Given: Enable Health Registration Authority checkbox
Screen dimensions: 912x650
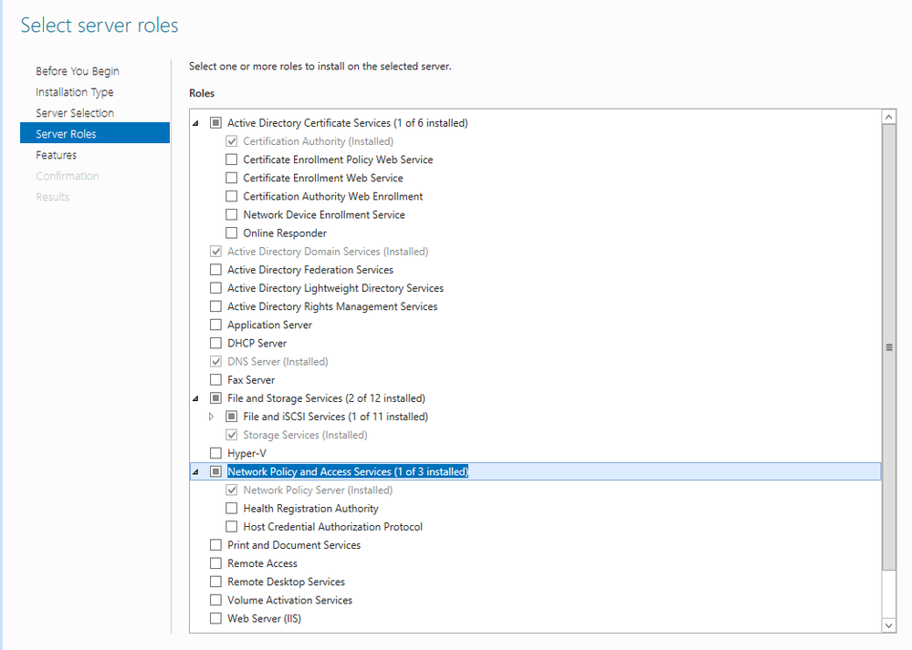Looking at the screenshot, I should click(232, 509).
